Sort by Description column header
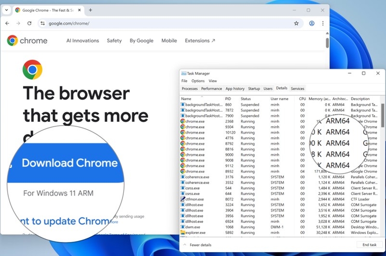Screen dimensions: 386x256 pos(365,99)
